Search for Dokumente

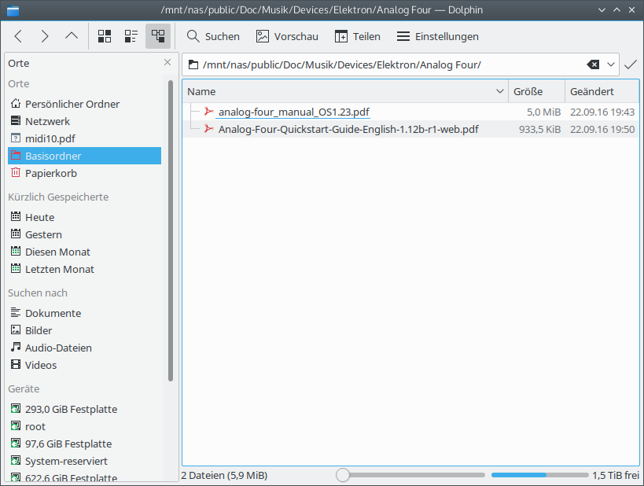[84, 313]
